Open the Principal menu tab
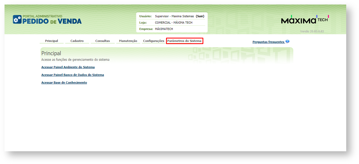 point(51,41)
